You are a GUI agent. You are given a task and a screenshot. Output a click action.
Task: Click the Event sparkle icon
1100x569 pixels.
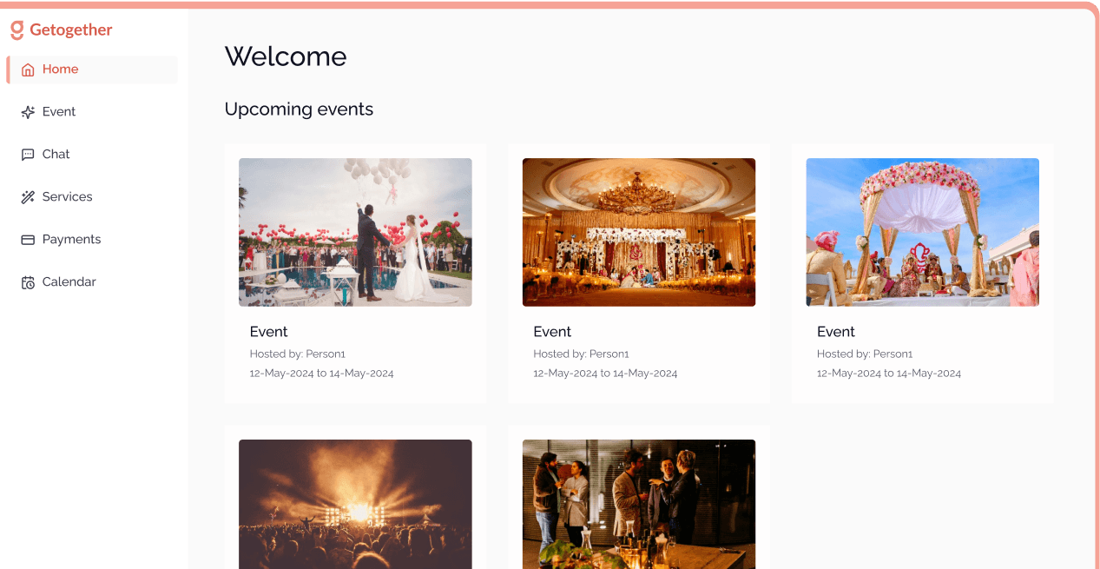pyautogui.click(x=28, y=112)
